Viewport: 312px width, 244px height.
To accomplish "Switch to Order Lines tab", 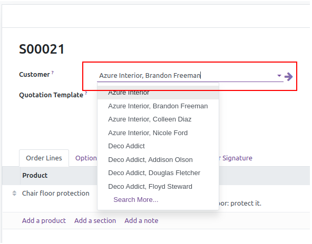I will (x=44, y=158).
